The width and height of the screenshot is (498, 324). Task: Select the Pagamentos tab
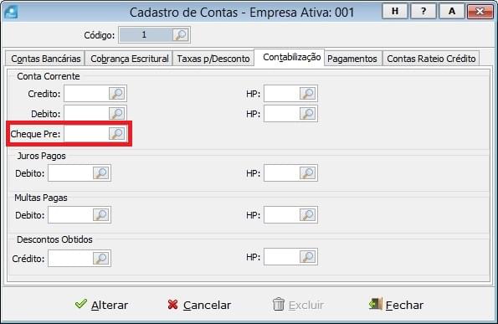(352, 59)
